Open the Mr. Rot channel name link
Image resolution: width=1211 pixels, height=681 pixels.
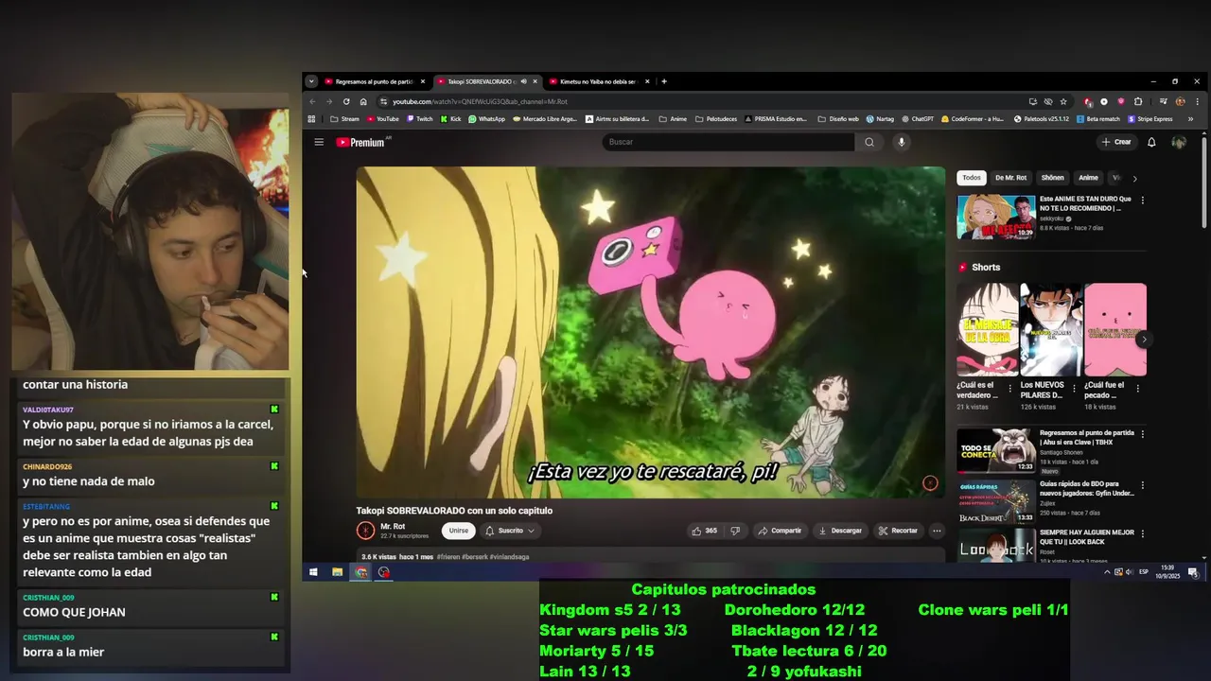393,526
